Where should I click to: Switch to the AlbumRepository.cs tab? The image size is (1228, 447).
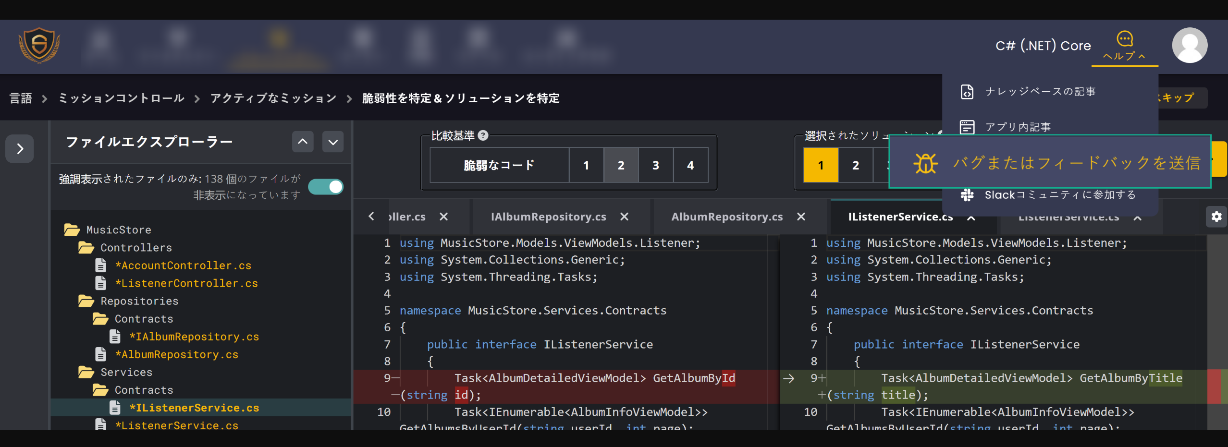pos(727,217)
